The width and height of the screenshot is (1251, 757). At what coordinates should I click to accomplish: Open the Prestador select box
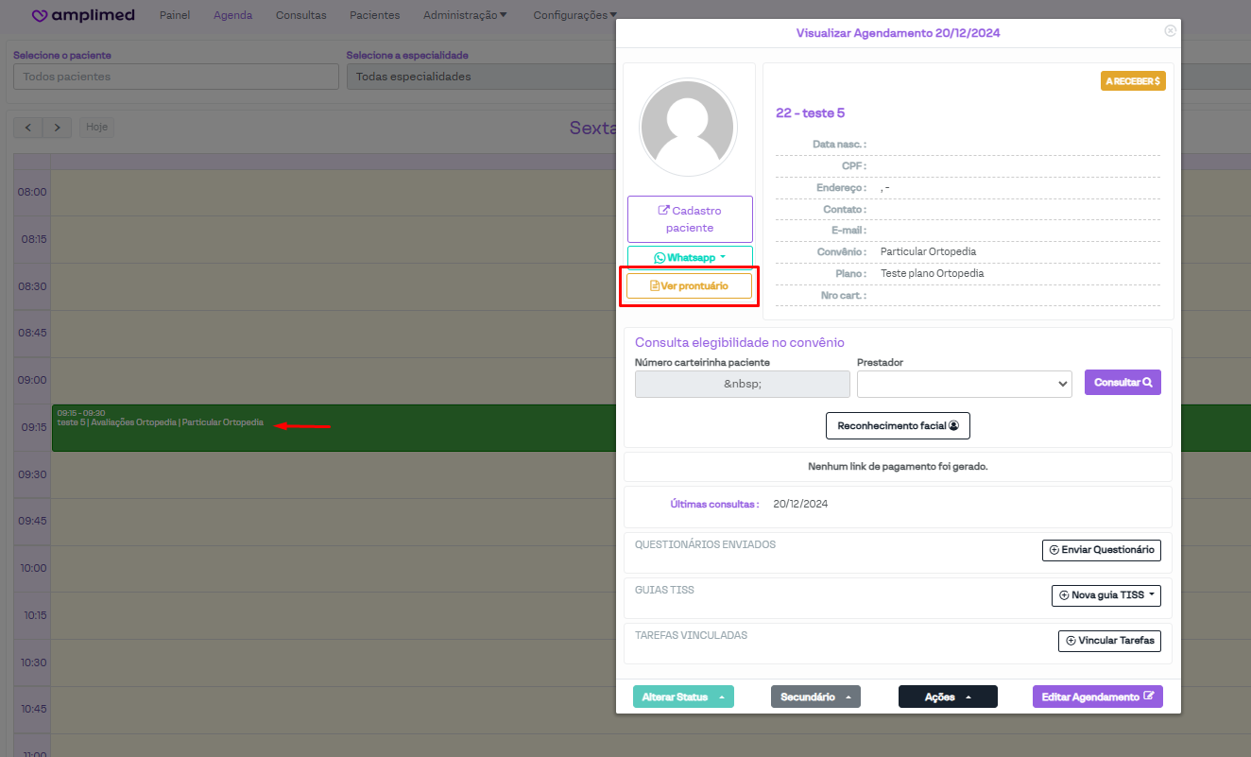[964, 384]
